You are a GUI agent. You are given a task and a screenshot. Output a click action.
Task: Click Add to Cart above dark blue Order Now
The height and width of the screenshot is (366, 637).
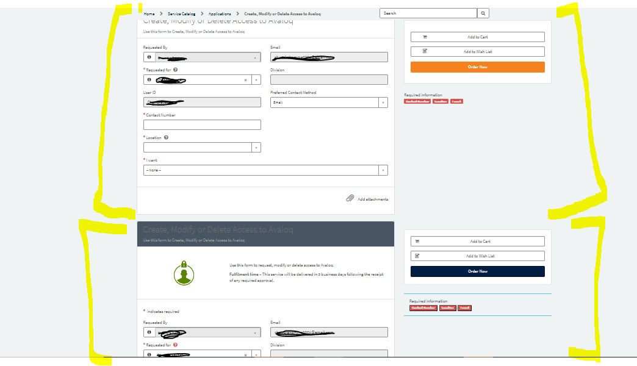point(477,242)
